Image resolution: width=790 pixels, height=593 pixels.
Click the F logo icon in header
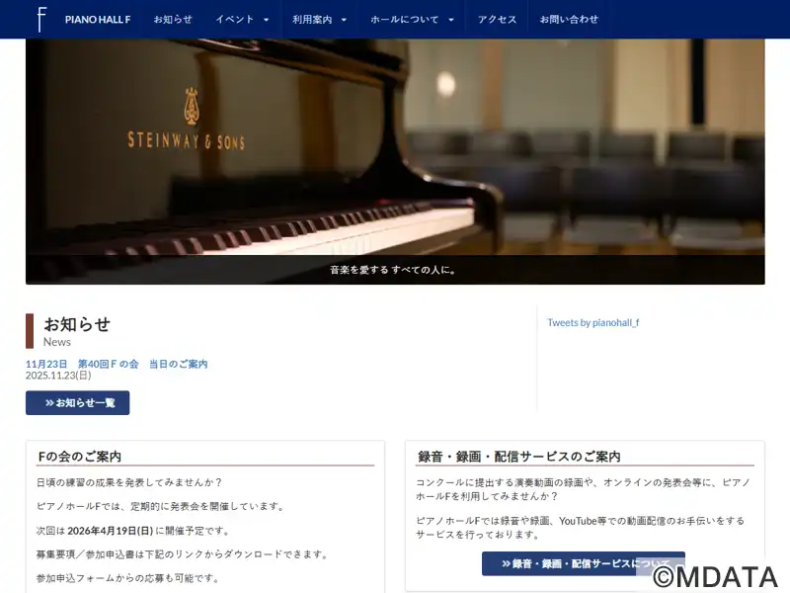pos(41,20)
